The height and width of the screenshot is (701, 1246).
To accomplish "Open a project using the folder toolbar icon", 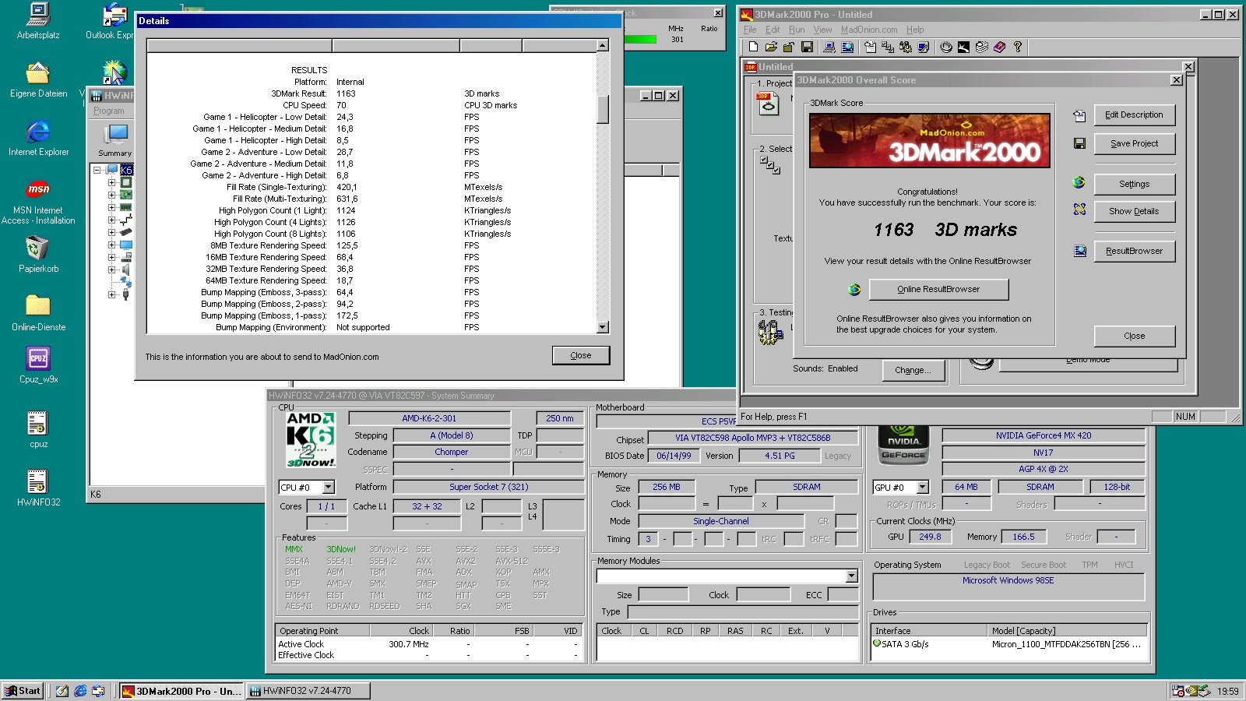I will pyautogui.click(x=771, y=48).
